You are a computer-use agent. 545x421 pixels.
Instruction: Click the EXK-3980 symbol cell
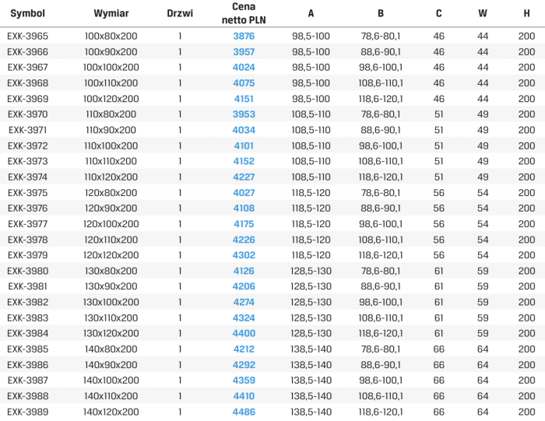tap(27, 271)
